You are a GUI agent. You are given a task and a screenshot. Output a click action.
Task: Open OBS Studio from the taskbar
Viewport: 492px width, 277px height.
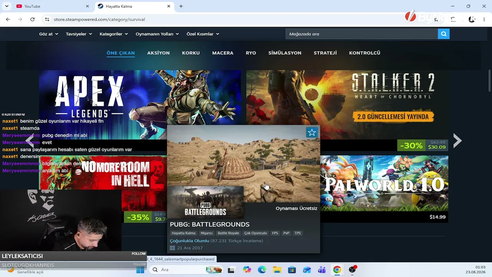pos(352,270)
